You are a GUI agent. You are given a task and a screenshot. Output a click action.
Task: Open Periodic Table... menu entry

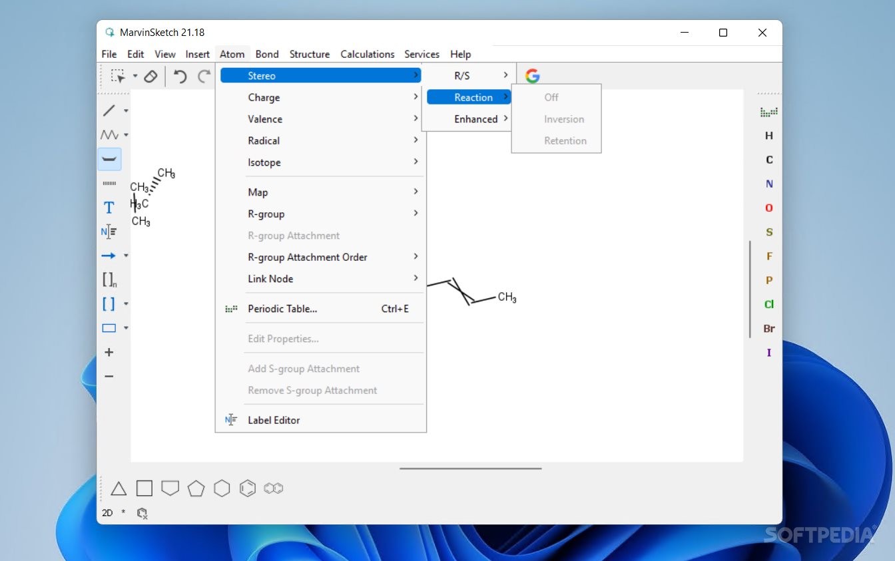(322, 309)
